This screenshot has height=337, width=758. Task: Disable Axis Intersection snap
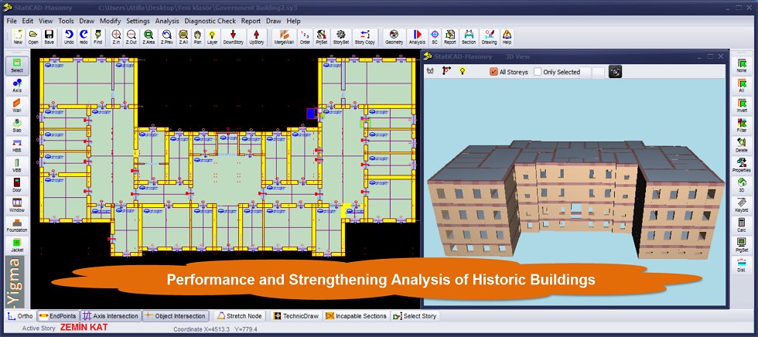coord(111,316)
